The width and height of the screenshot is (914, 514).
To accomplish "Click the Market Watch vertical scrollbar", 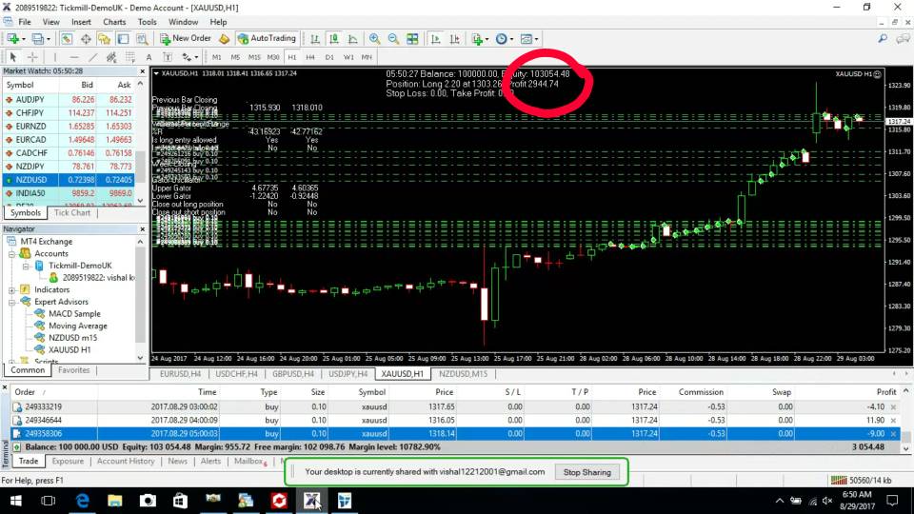I will click(141, 143).
